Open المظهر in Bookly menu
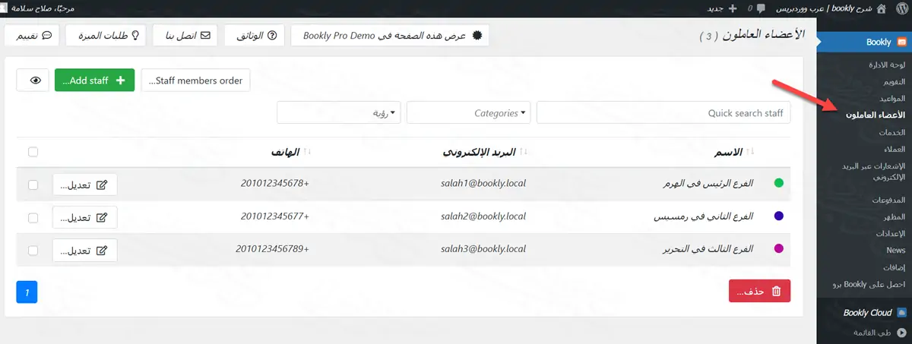The width and height of the screenshot is (912, 344). coord(895,216)
